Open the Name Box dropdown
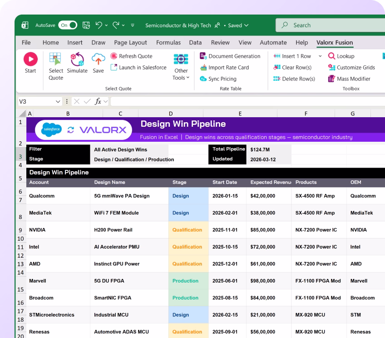This screenshot has width=385, height=338. point(58,101)
